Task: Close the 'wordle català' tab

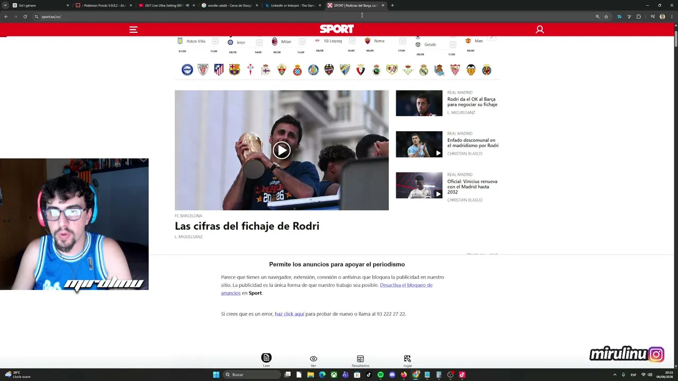Action: (x=257, y=5)
